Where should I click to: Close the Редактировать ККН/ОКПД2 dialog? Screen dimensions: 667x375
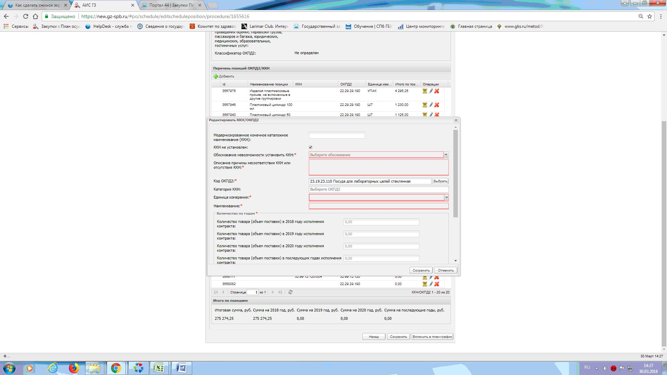pyautogui.click(x=456, y=120)
